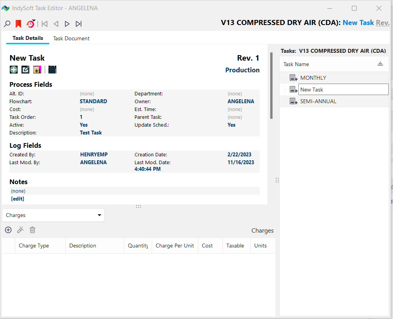Viewport: 393px width, 319px height.
Task: Jump to the last record
Action: click(x=79, y=24)
